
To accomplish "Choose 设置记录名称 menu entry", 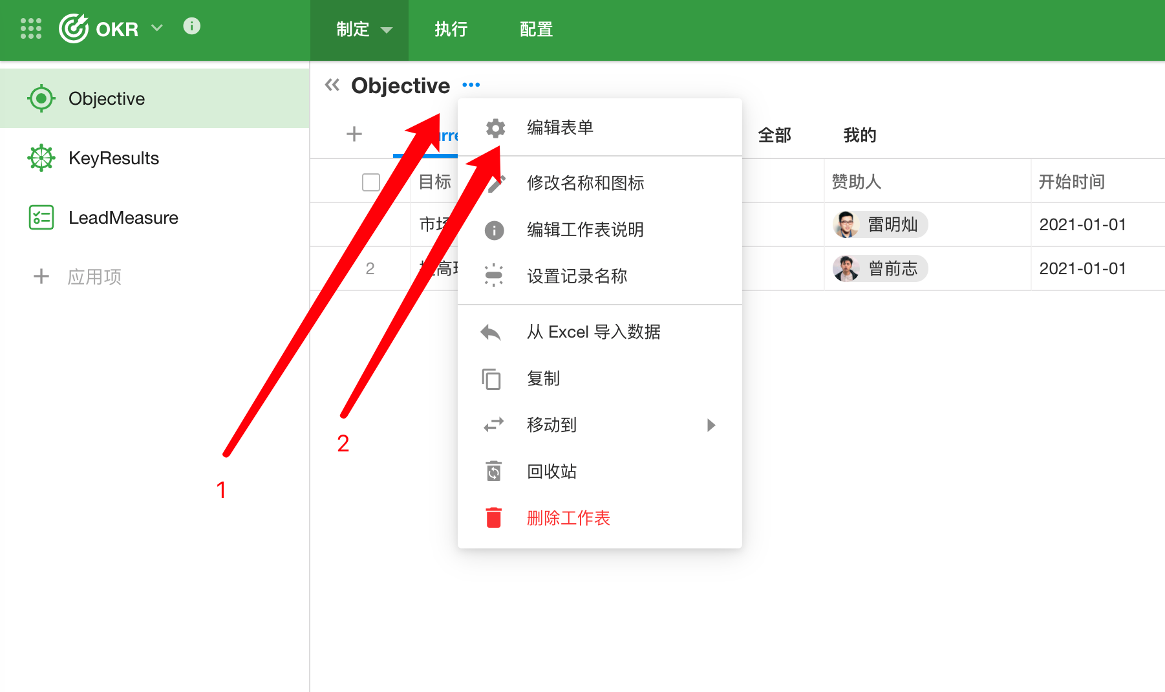I will (x=600, y=276).
